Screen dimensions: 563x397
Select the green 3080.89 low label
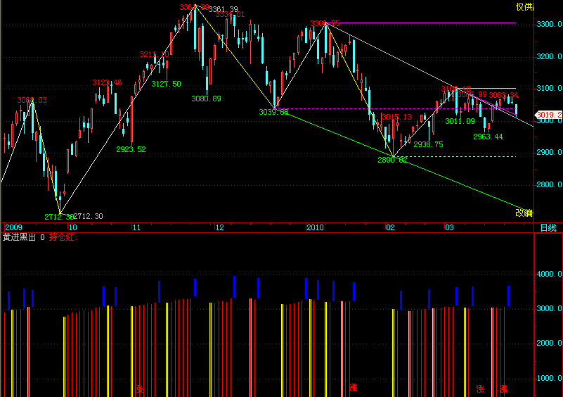pyautogui.click(x=206, y=99)
